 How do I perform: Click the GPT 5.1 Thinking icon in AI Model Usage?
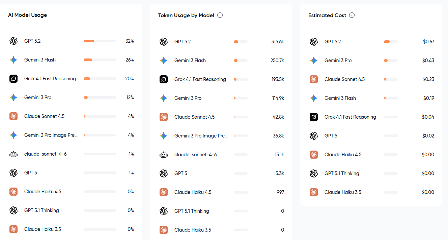[13, 210]
